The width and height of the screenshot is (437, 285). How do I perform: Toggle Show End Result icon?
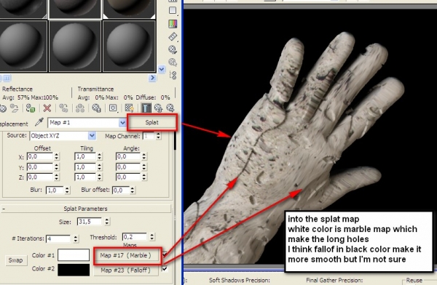coord(146,108)
